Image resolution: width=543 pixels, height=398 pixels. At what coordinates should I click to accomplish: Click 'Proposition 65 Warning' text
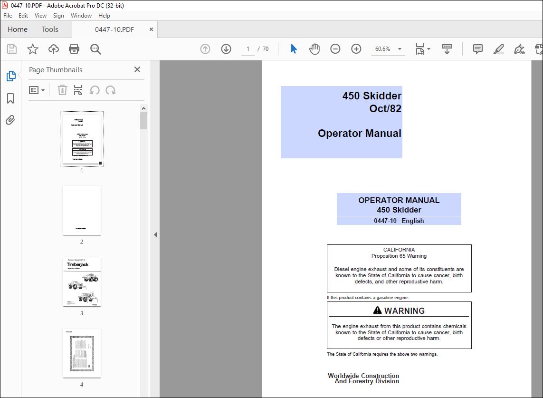click(x=399, y=256)
